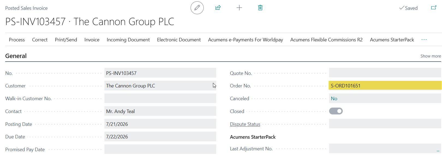The width and height of the screenshot is (442, 167).
Task: Click the Due Date field 7/22/2026
Action: (160, 136)
